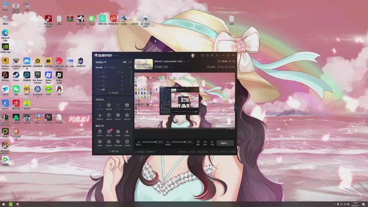
Task: Open the overlapping-pages icon in the live tools bottom row
Action: (118, 143)
